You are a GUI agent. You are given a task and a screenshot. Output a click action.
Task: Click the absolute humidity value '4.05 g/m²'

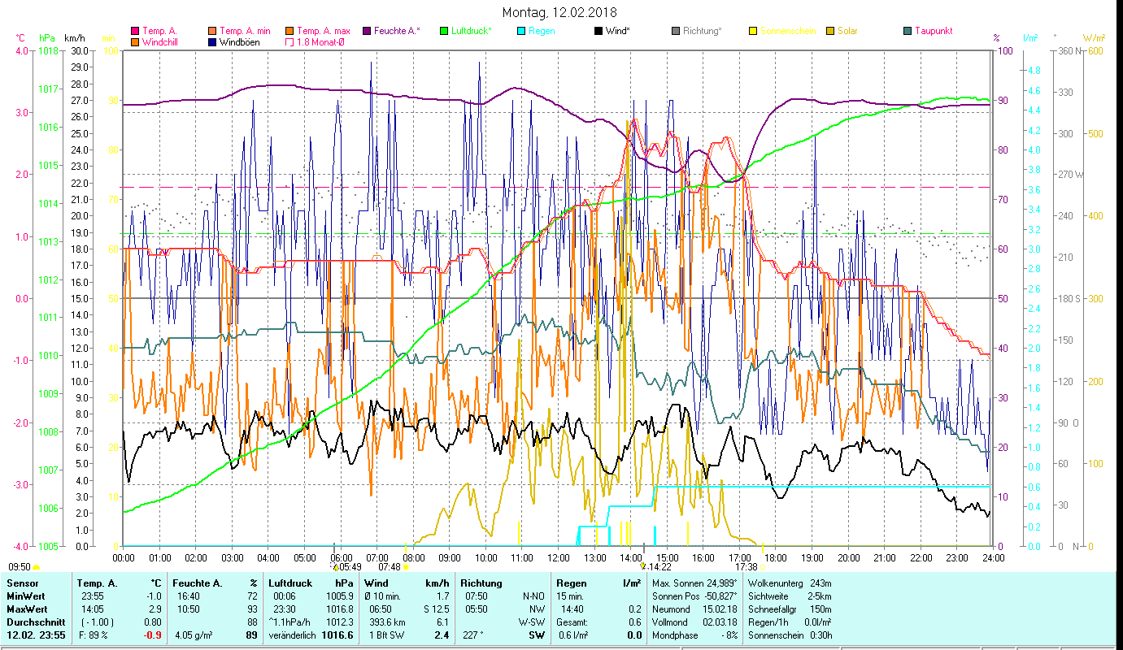(194, 635)
